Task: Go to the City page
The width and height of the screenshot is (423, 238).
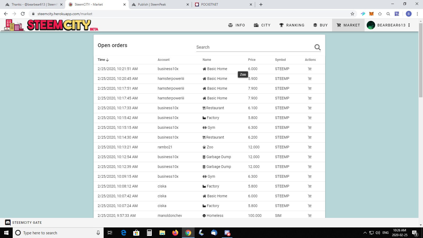Action: [x=262, y=25]
